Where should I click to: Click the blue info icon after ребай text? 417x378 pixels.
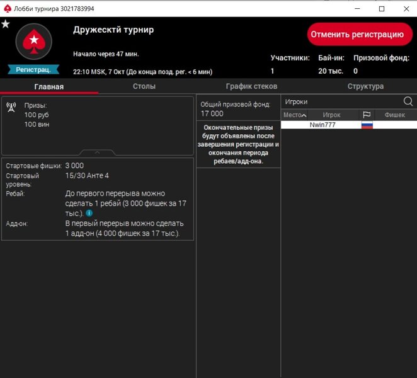tap(89, 214)
